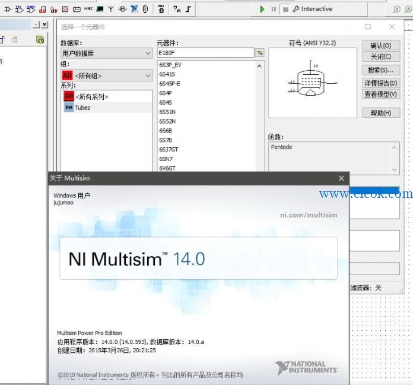Select <所有系列> in the series list

107,97
